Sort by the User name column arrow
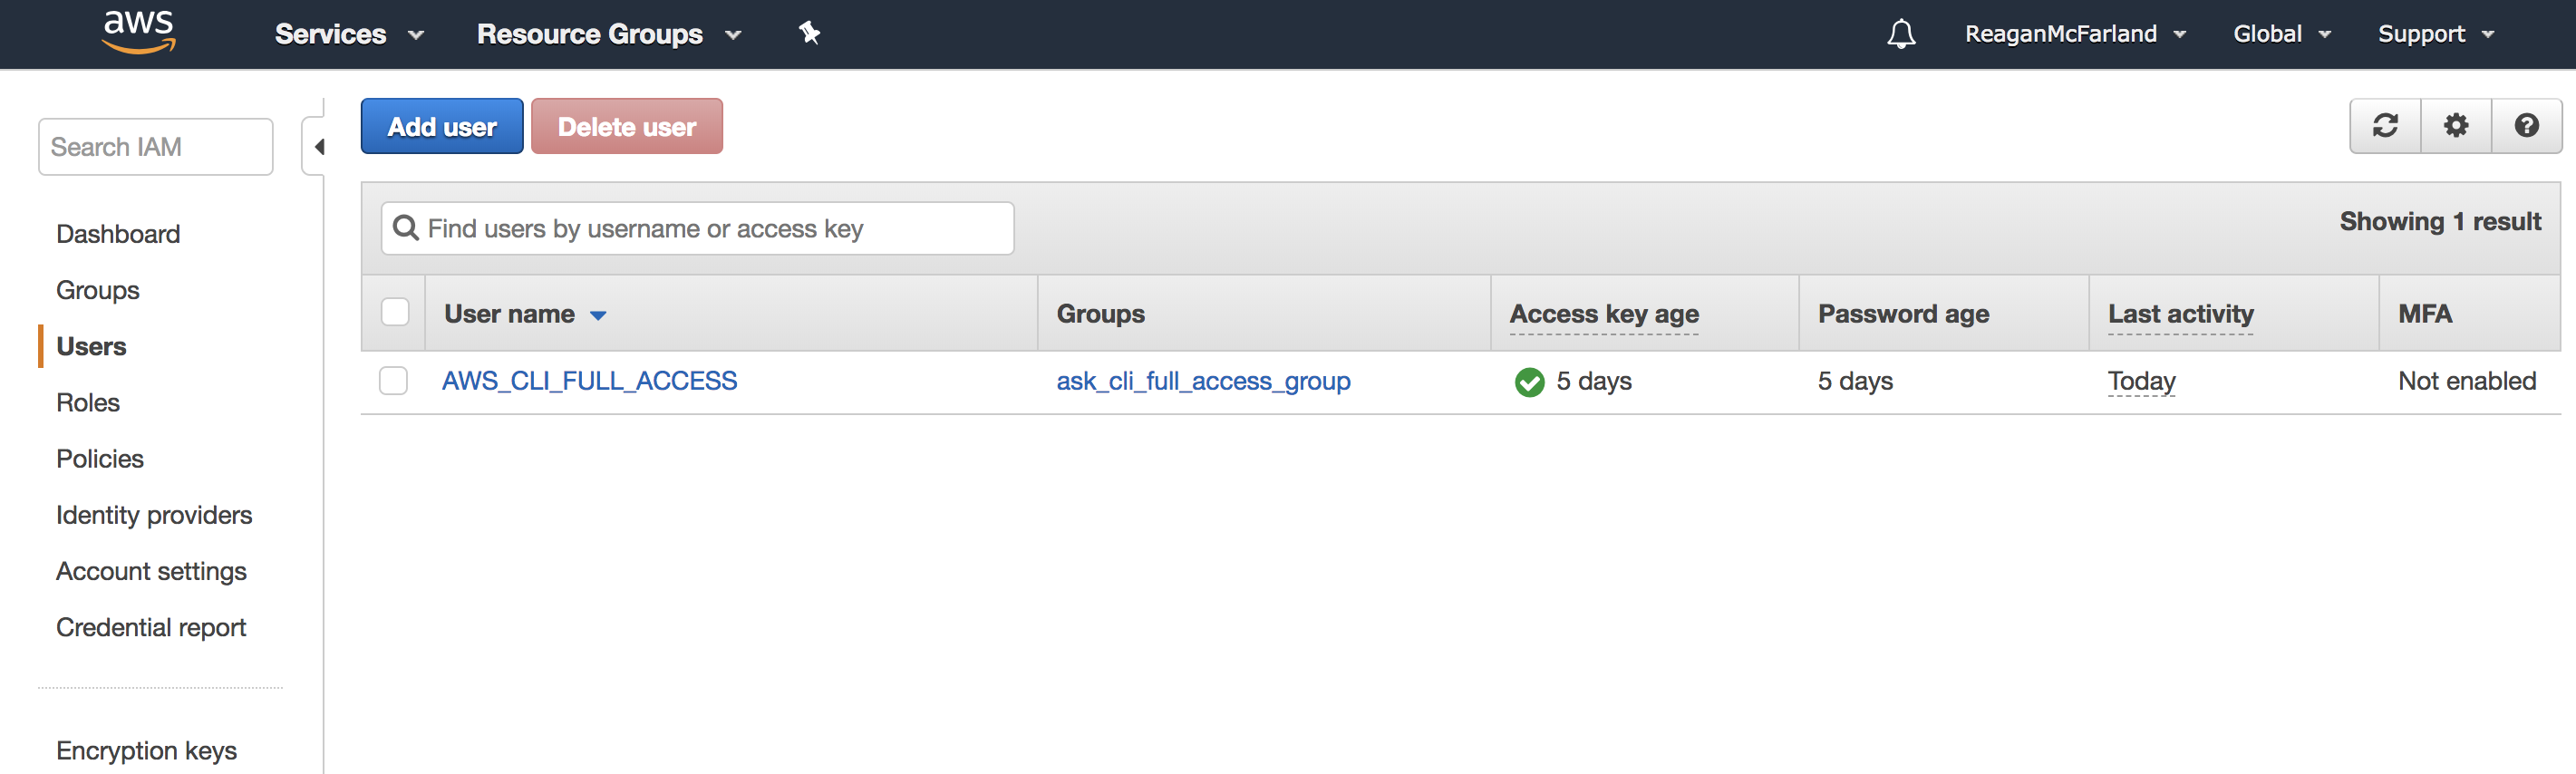Image resolution: width=2576 pixels, height=774 pixels. [x=598, y=315]
